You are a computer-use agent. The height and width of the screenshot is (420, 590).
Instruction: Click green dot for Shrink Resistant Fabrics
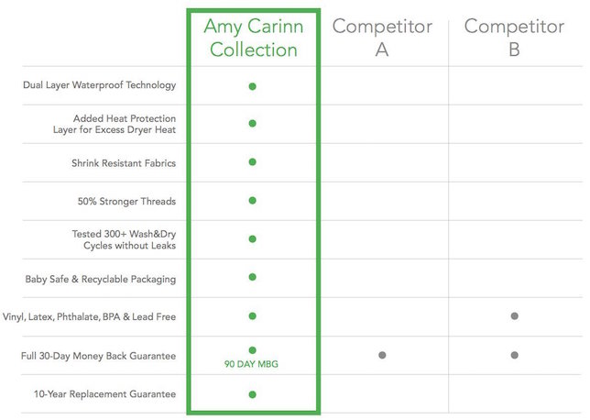[253, 162]
